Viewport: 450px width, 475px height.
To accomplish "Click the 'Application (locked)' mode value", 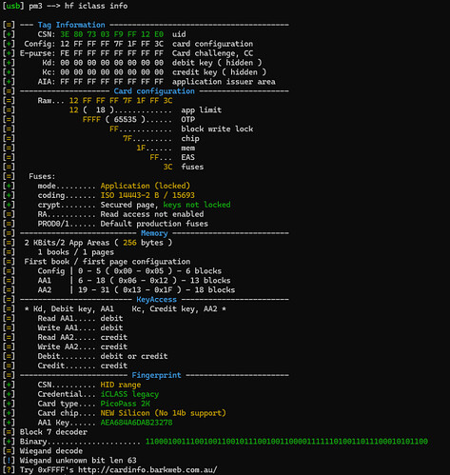I will click(x=146, y=186).
